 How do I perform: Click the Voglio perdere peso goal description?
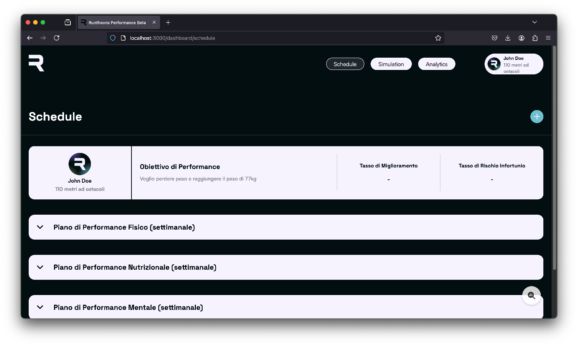[198, 179]
